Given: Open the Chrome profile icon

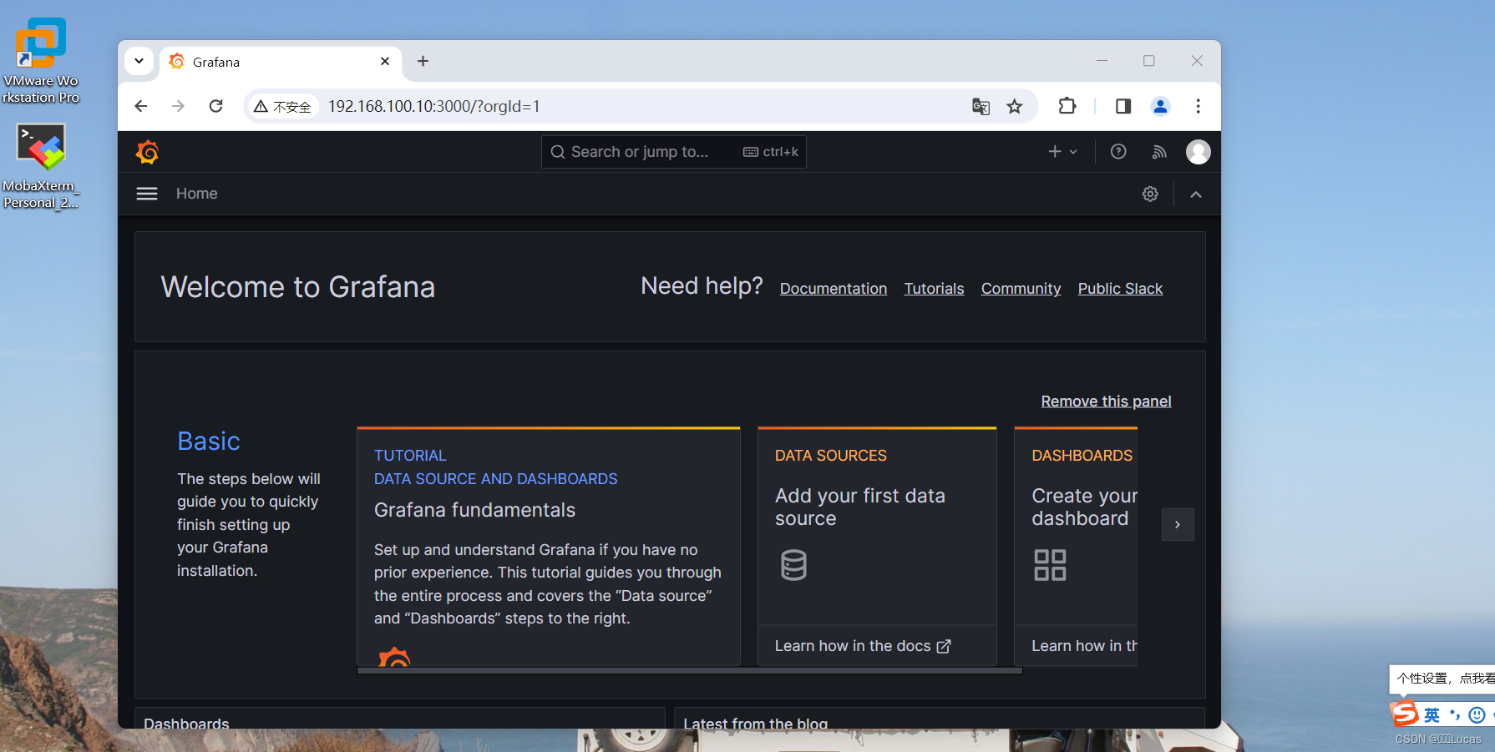Looking at the screenshot, I should tap(1160, 106).
